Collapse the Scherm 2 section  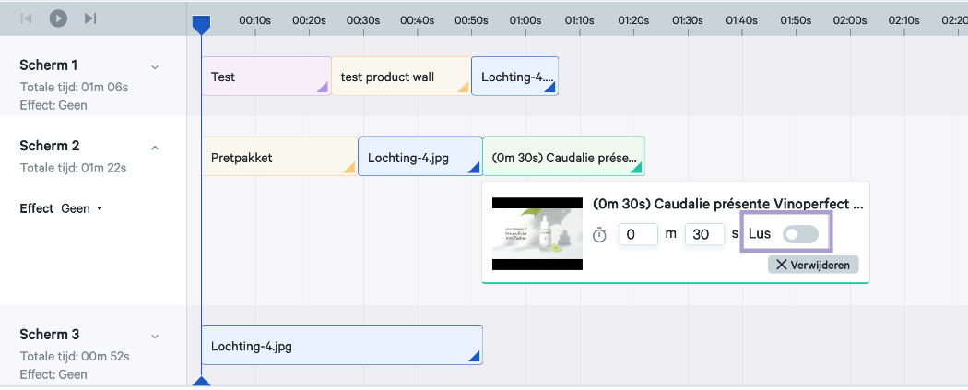[155, 147]
